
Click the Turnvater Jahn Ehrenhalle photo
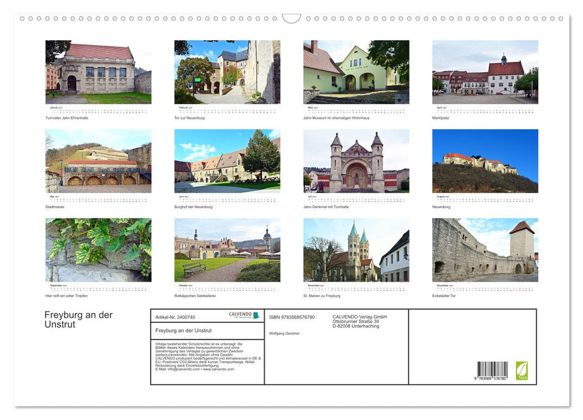click(x=98, y=72)
